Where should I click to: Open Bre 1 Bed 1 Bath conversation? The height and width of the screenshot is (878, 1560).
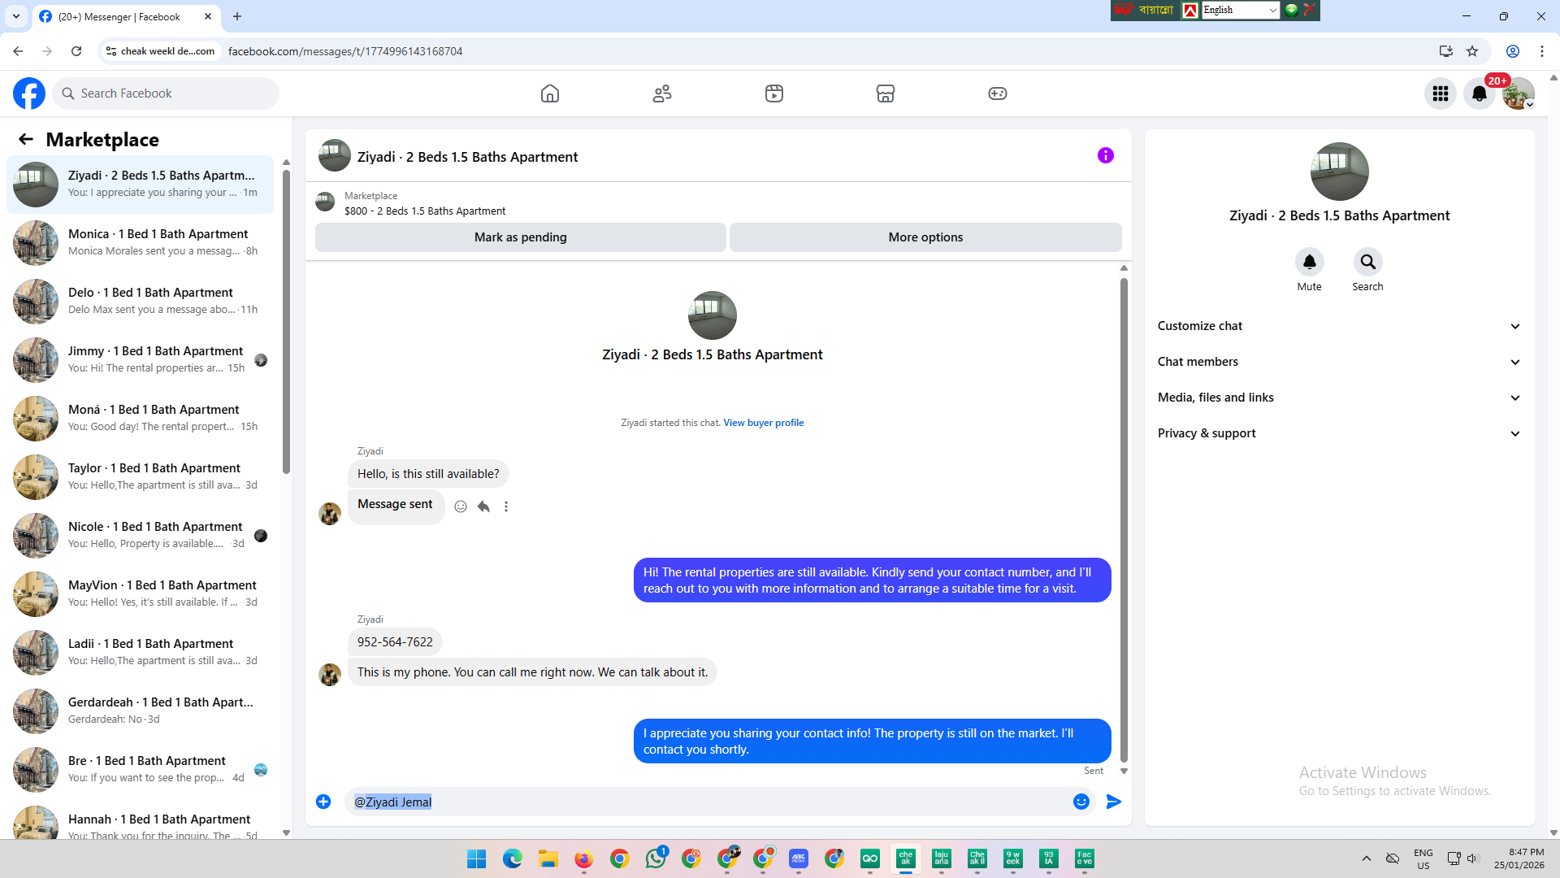[x=140, y=770]
